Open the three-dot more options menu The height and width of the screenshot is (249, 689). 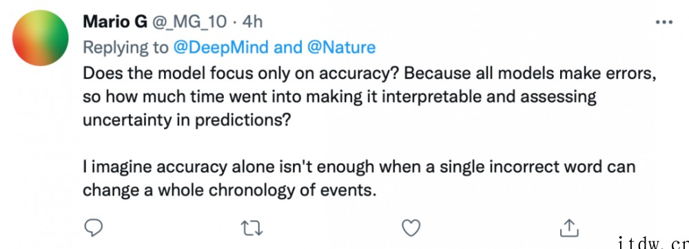pyautogui.click(x=664, y=22)
